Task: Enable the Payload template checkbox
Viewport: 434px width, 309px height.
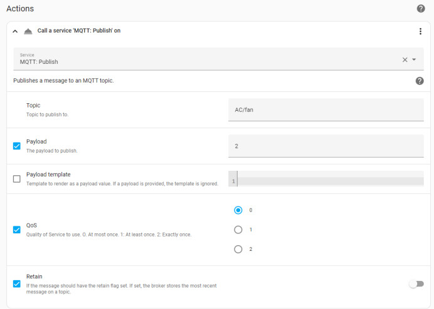Action: (x=16, y=179)
